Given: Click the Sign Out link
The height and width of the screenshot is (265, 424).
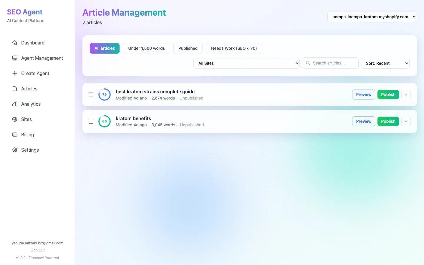Looking at the screenshot, I should point(37,250).
